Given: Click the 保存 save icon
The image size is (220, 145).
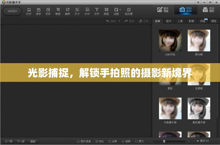Looking at the screenshot, I should (x=38, y=11).
